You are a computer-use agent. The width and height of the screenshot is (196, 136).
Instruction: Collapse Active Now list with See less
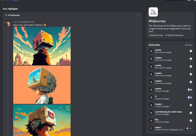(188, 45)
